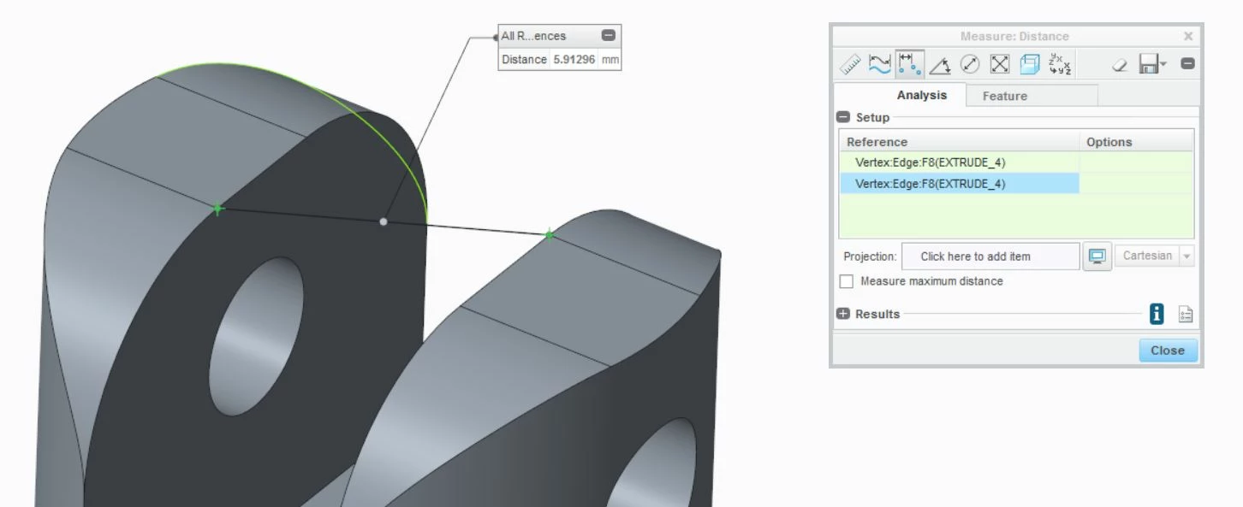Switch to the Analysis tab

[x=921, y=96]
